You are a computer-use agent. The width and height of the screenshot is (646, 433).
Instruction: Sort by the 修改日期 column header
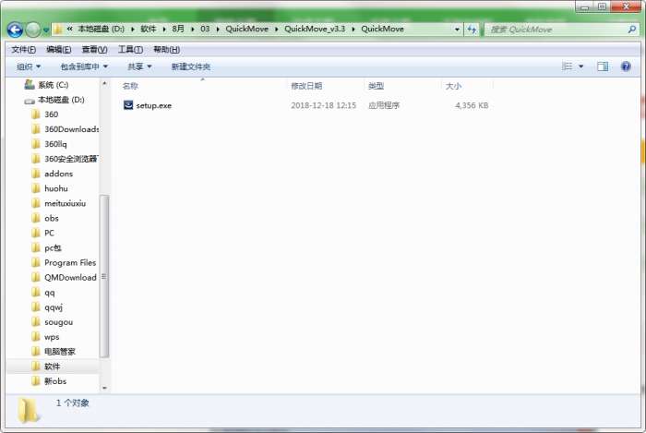[306, 86]
